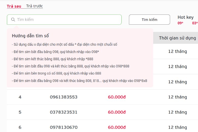Click the Tìm kiếm search button

click(149, 20)
